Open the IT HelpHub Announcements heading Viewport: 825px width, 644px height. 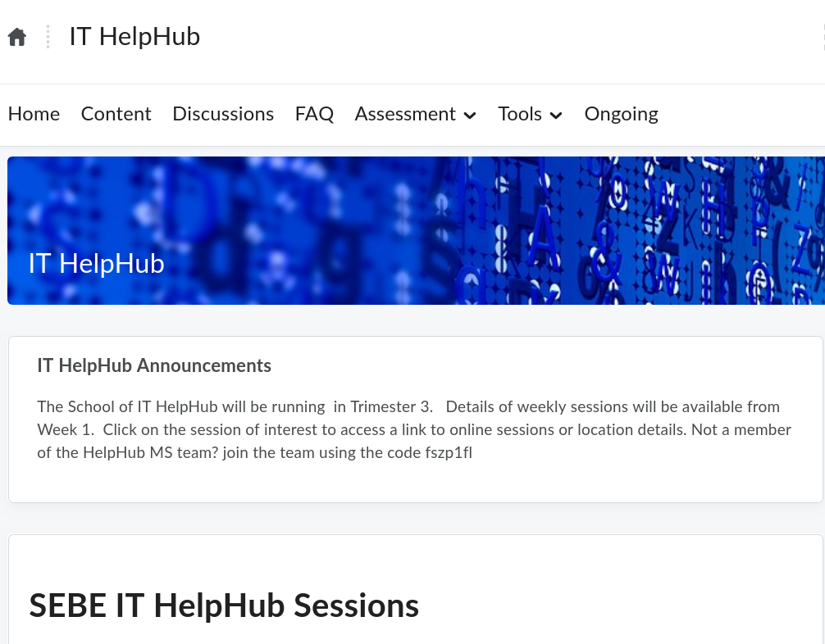click(x=154, y=366)
